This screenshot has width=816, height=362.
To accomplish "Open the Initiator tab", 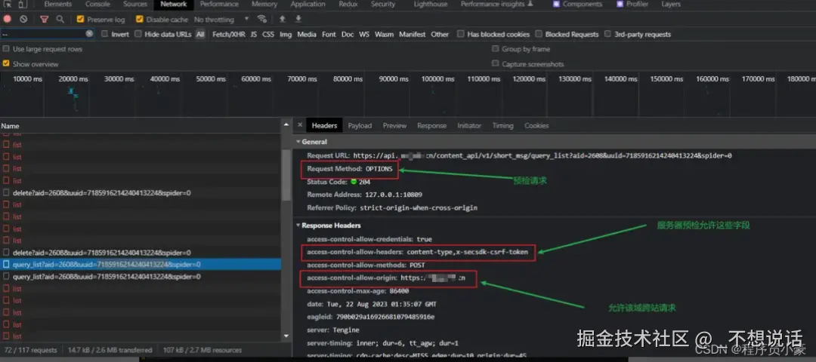I will click(469, 126).
